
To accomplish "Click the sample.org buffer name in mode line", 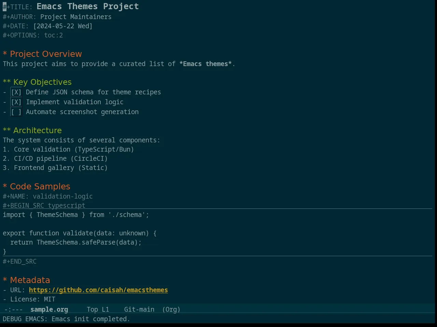I will [x=49, y=309].
